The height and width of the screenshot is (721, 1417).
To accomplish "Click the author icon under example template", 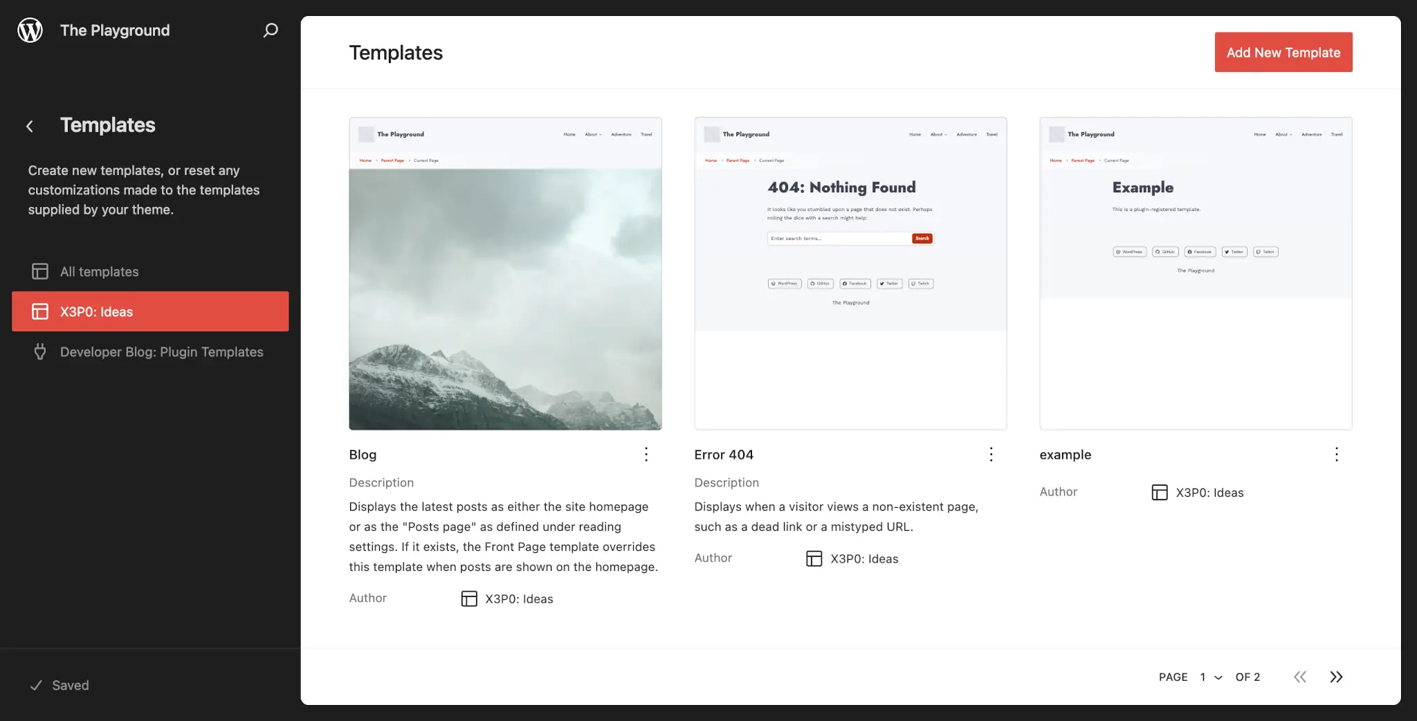I will [x=1160, y=492].
